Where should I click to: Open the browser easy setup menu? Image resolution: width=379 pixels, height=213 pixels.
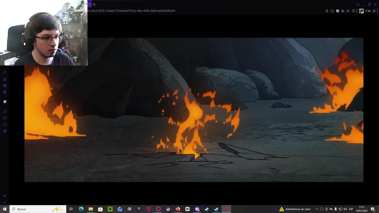click(374, 11)
